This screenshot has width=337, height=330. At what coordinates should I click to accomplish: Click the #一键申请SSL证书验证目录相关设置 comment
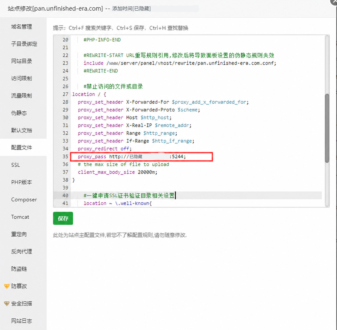point(129,195)
